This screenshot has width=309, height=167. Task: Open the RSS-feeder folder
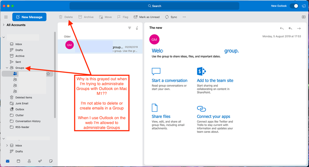(22, 127)
